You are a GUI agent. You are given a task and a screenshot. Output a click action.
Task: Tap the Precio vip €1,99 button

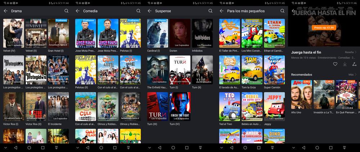(x=324, y=27)
